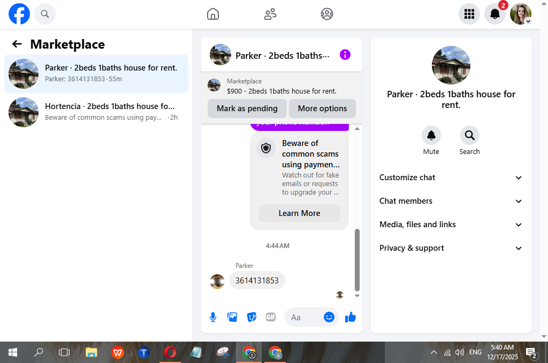Image resolution: width=548 pixels, height=363 pixels.
Task: Click the More options button
Action: pyautogui.click(x=322, y=109)
